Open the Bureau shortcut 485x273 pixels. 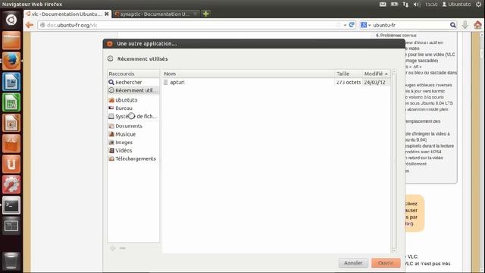click(x=133, y=108)
